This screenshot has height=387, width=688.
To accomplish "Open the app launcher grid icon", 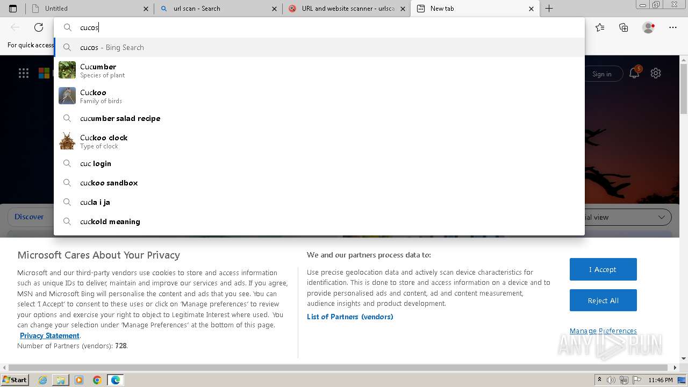I will 24,73.
